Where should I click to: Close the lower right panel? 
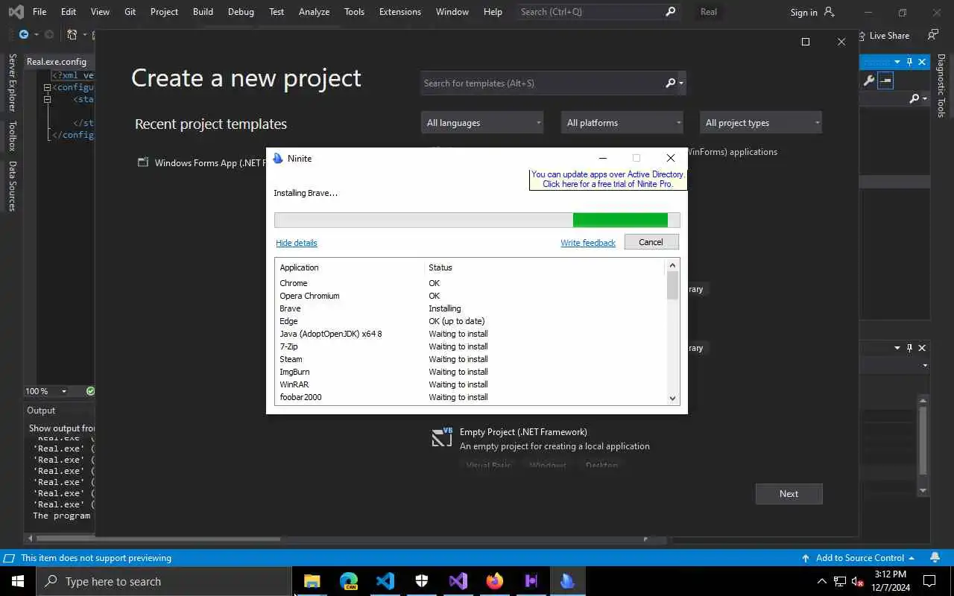click(922, 348)
